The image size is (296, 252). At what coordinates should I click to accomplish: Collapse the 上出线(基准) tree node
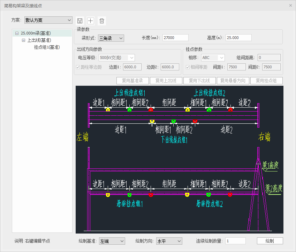pos(23,40)
